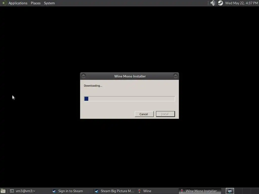Viewport: 259px width, 194px height.
Task: Click the show desktop icon in bottom panel
Action: coord(3,191)
